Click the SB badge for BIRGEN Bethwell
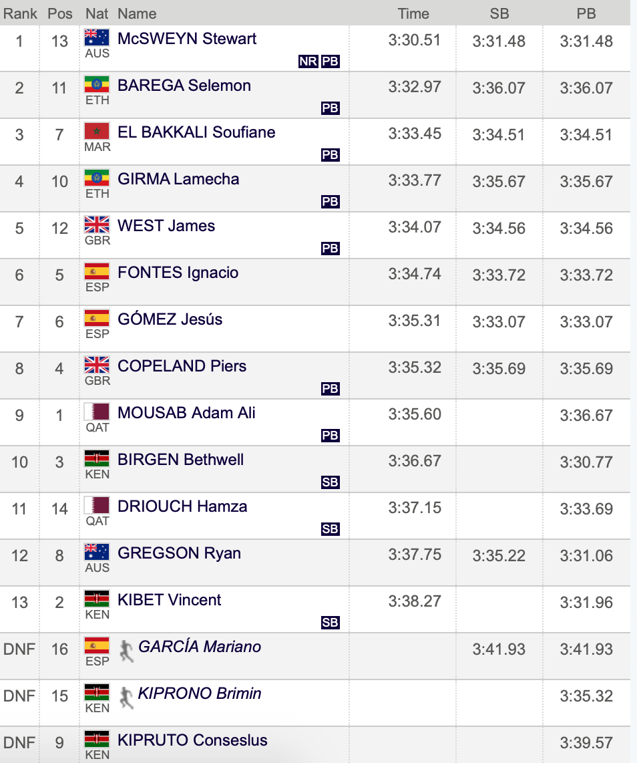The height and width of the screenshot is (763, 637). point(330,482)
